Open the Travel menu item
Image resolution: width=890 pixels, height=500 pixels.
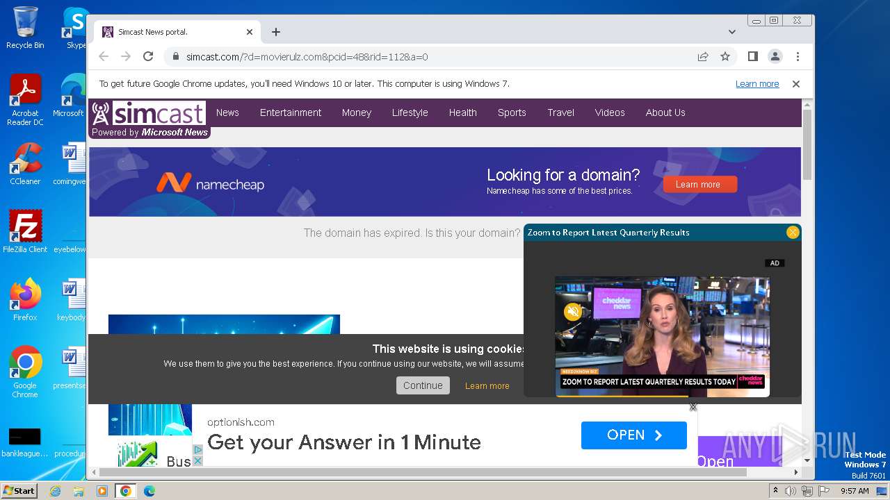point(560,112)
